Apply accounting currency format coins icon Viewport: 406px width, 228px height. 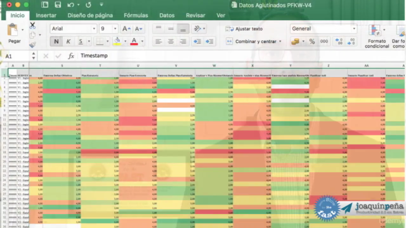[295, 41]
